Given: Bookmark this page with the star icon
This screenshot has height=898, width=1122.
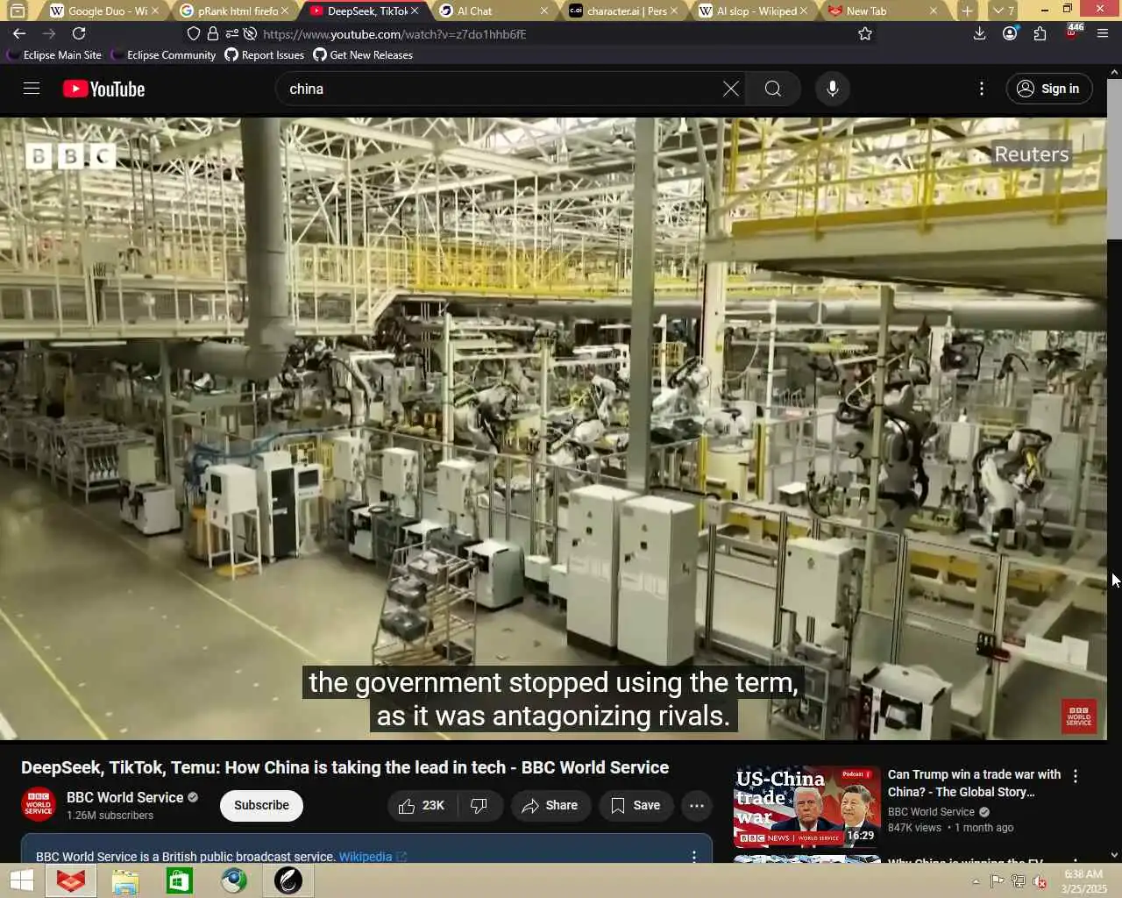Looking at the screenshot, I should [865, 33].
